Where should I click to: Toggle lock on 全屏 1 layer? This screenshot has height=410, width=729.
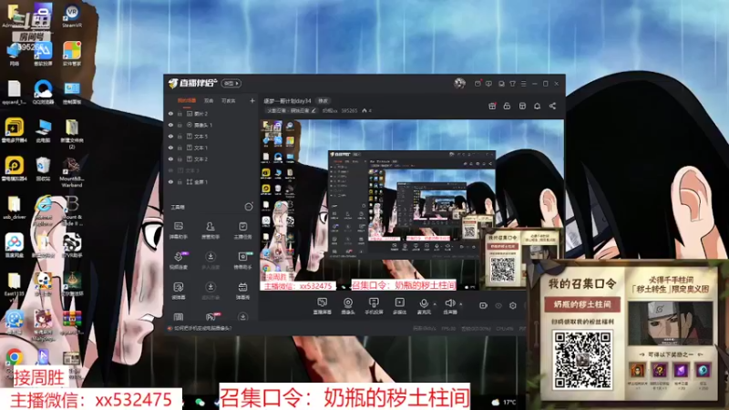coord(180,181)
